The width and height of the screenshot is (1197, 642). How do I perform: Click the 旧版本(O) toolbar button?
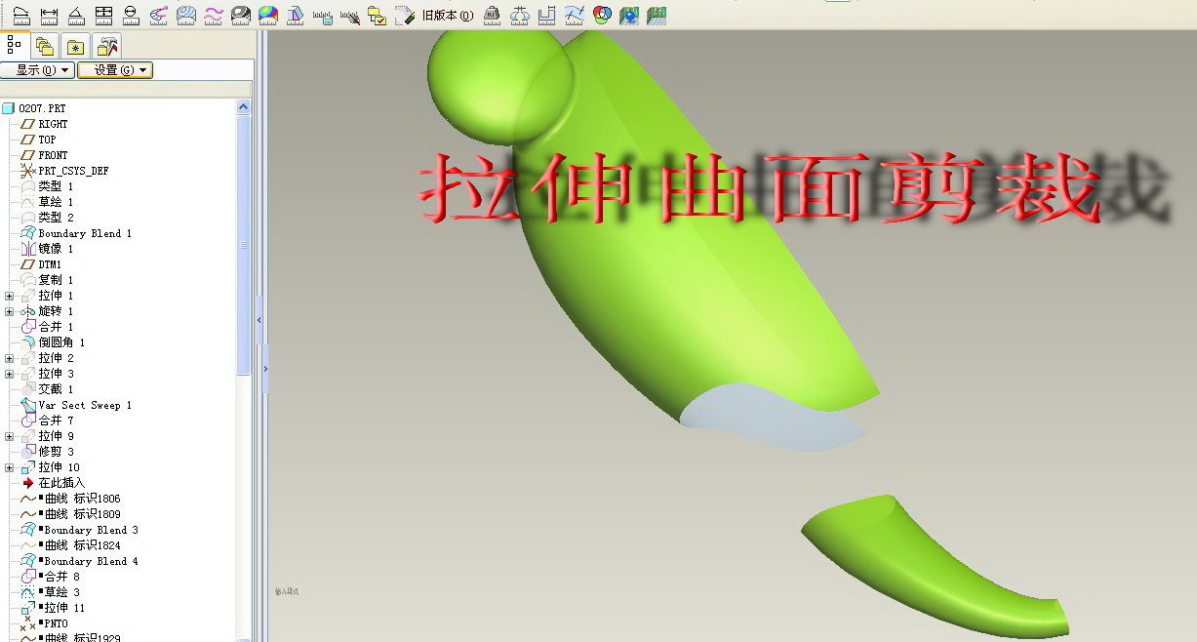(x=447, y=16)
